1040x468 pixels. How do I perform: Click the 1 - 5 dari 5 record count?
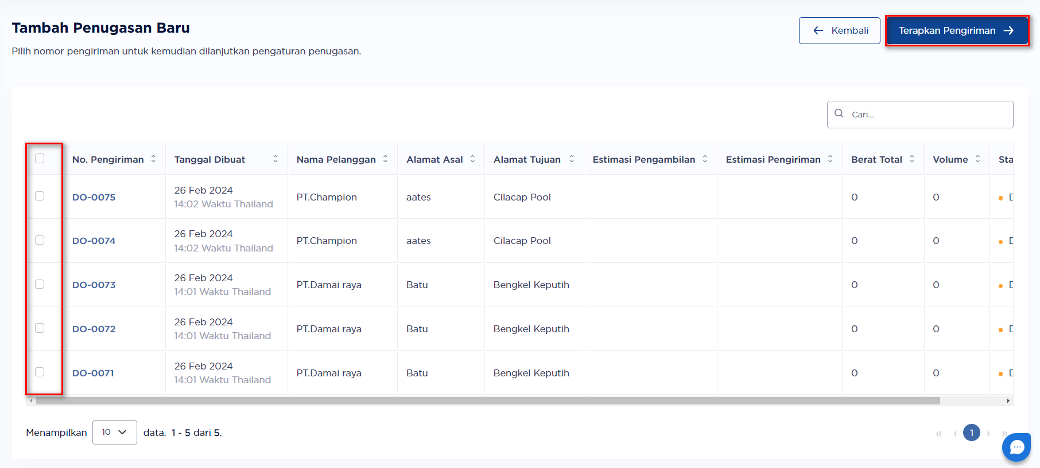click(197, 432)
